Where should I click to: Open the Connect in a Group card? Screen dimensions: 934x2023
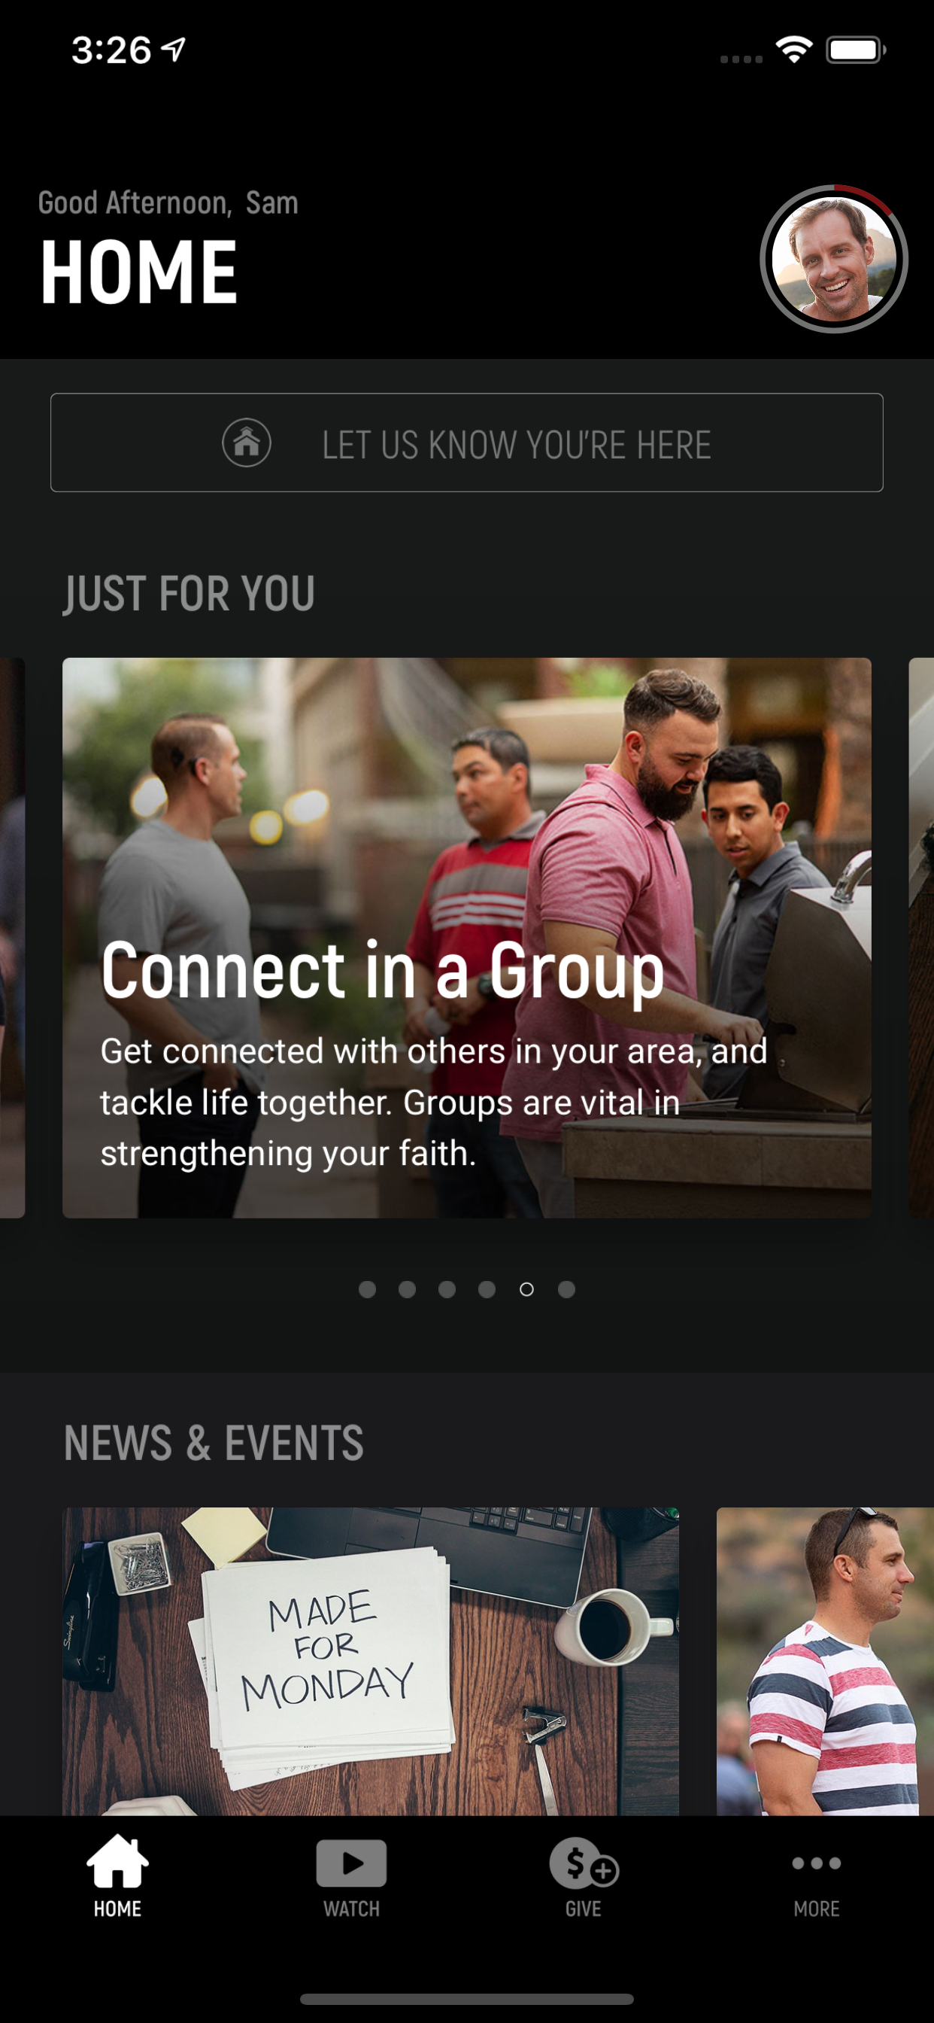click(467, 938)
